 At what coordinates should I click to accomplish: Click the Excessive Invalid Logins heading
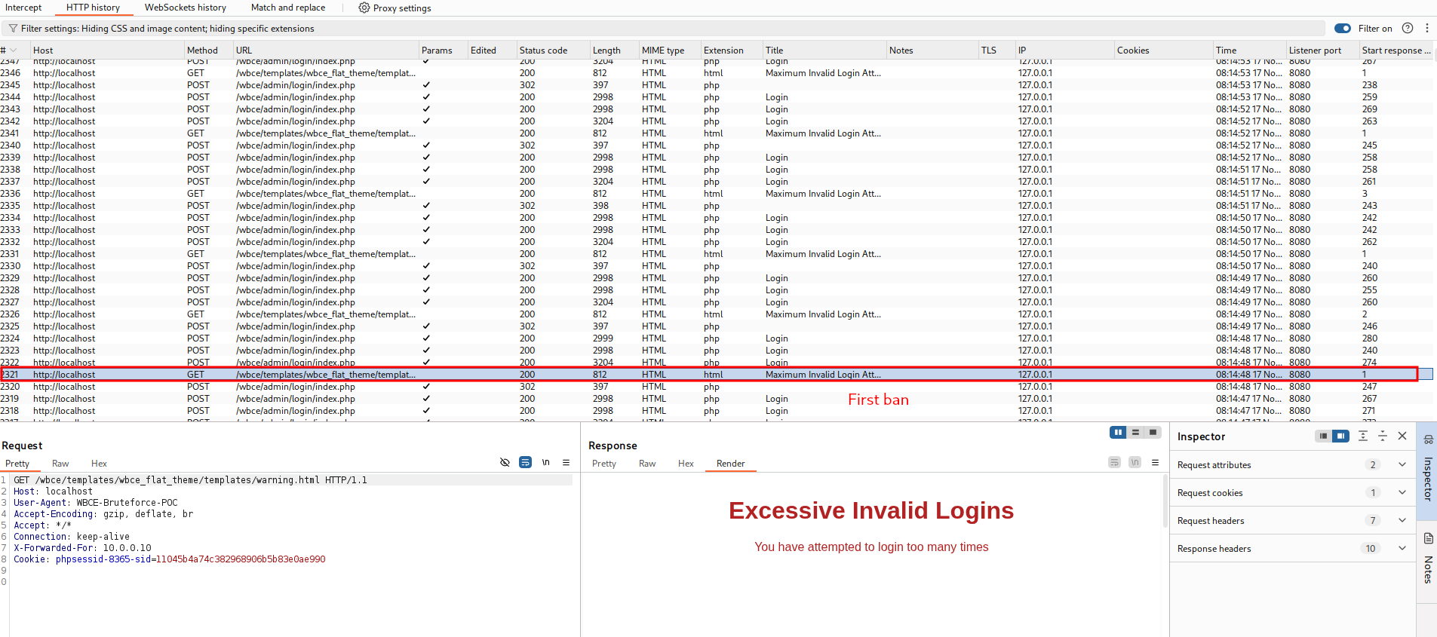(871, 510)
